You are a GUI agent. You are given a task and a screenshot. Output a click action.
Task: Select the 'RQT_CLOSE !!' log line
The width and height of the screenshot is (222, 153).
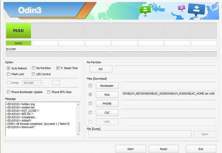(23, 111)
